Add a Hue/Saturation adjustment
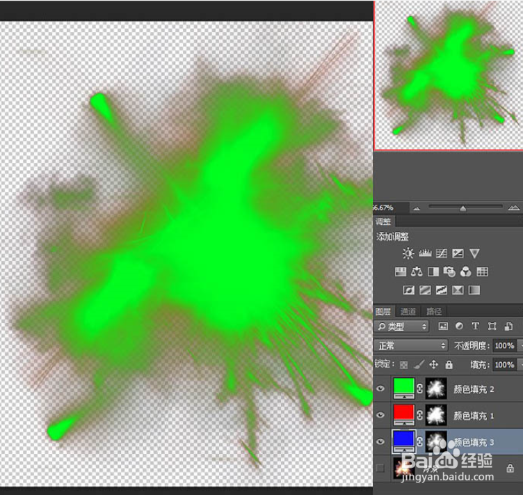 [x=401, y=272]
